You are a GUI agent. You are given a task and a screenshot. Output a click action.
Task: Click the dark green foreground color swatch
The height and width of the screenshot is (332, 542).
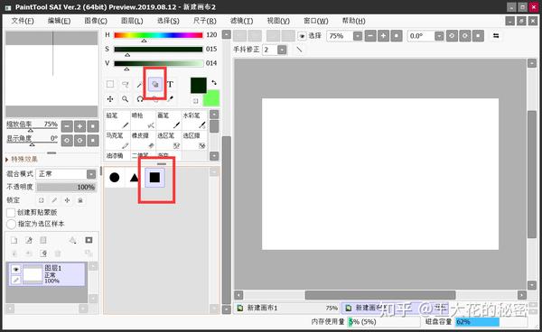pyautogui.click(x=199, y=85)
